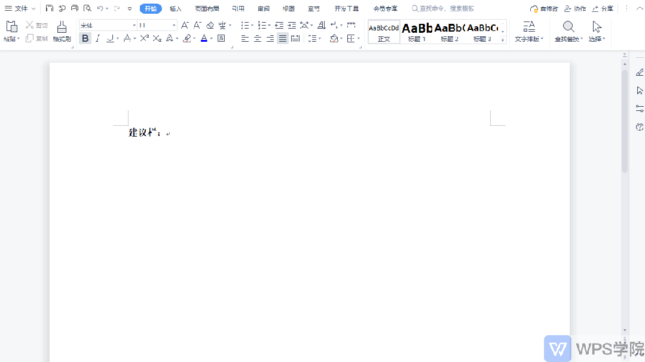
Task: Open Print Preview magnifier icon
Action: point(87,8)
